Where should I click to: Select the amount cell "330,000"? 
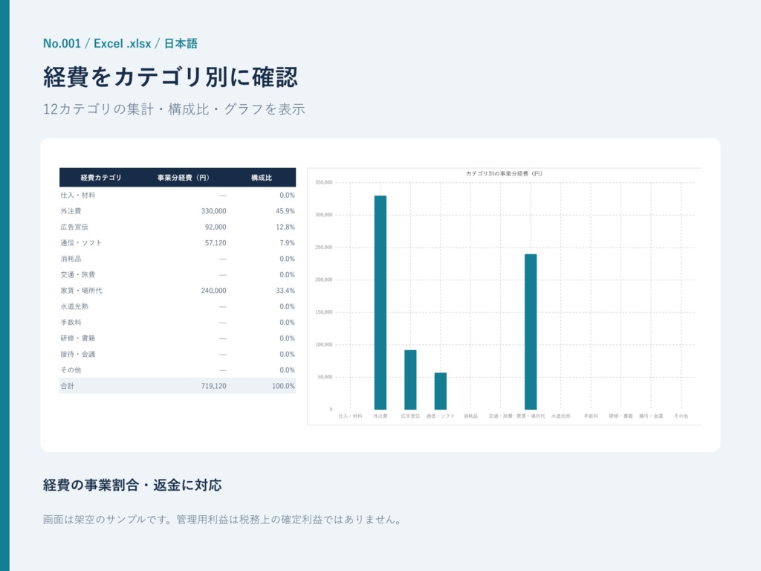[213, 211]
